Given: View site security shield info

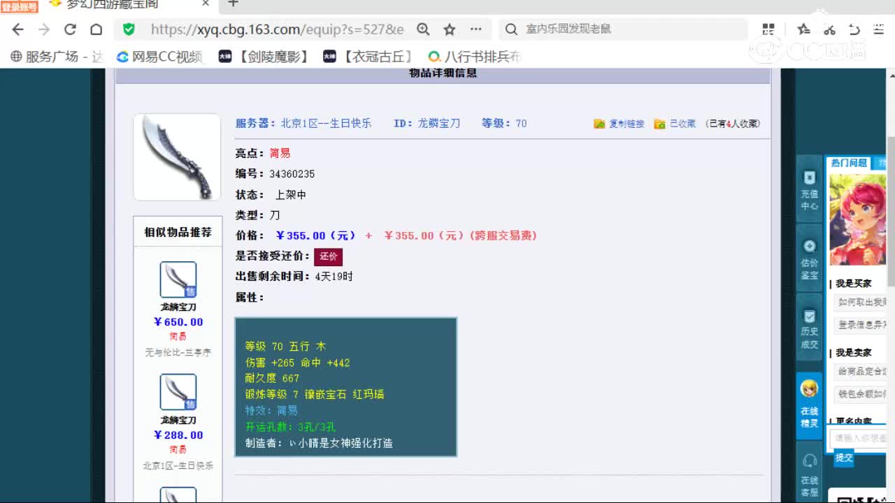Looking at the screenshot, I should pyautogui.click(x=129, y=29).
